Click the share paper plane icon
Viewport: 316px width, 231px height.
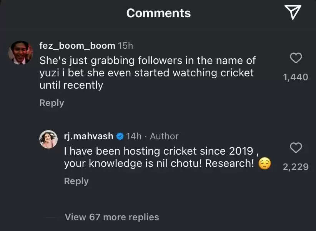tap(293, 12)
